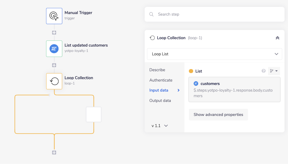
Task: Open the v 1.1 version dropdown
Action: [x=160, y=126]
